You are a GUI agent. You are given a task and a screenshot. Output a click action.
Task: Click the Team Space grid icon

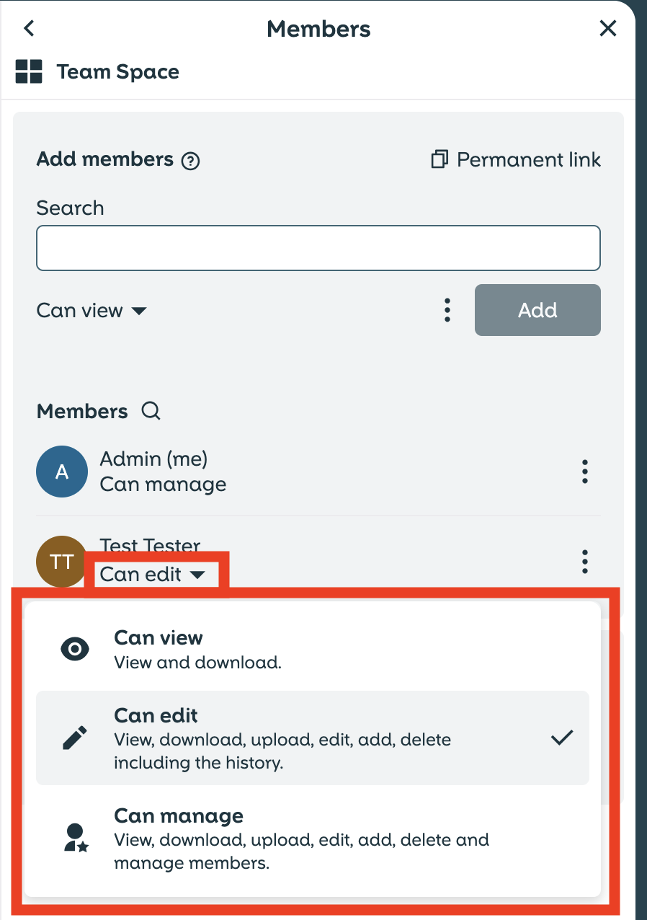29,72
